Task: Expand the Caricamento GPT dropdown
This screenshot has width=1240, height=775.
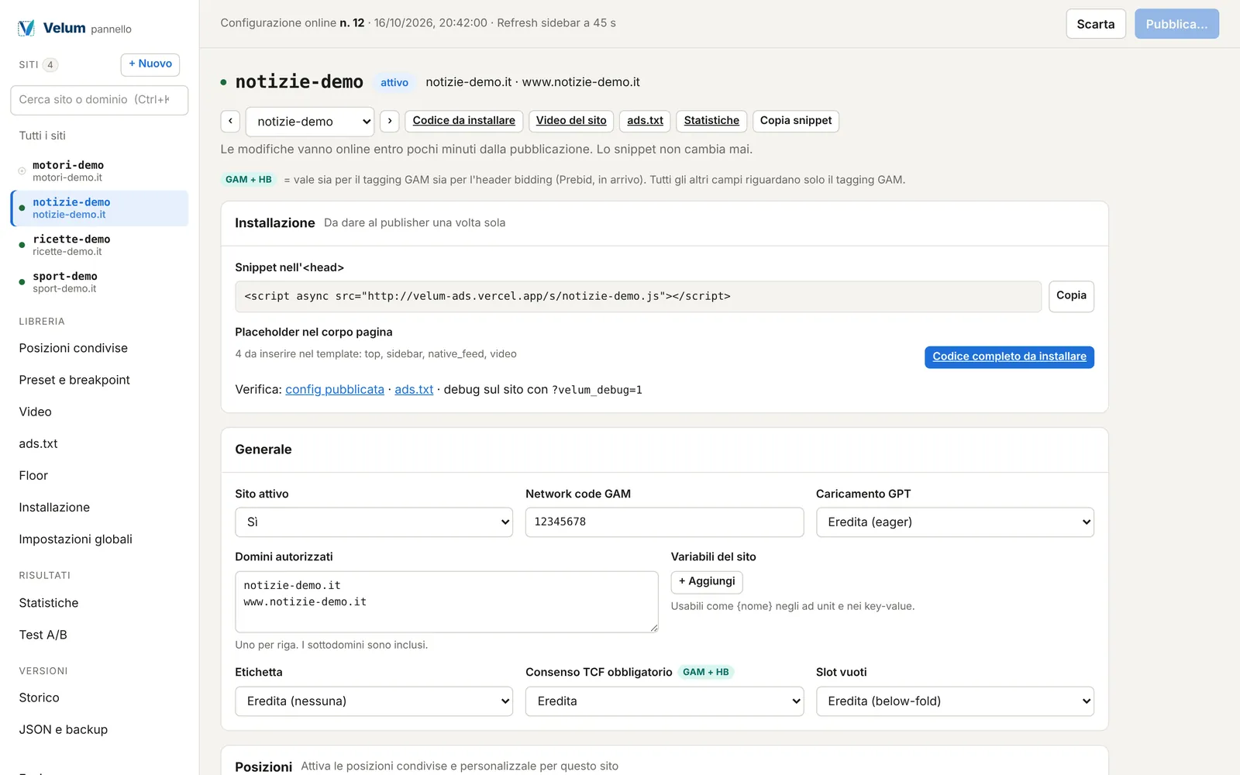Action: 955,522
